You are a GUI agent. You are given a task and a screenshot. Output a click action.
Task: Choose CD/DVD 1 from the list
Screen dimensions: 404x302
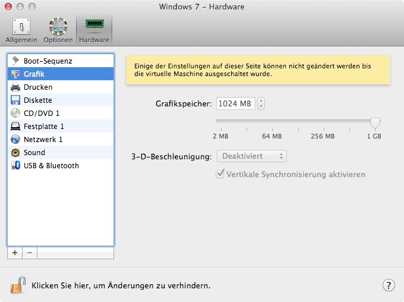click(61, 113)
